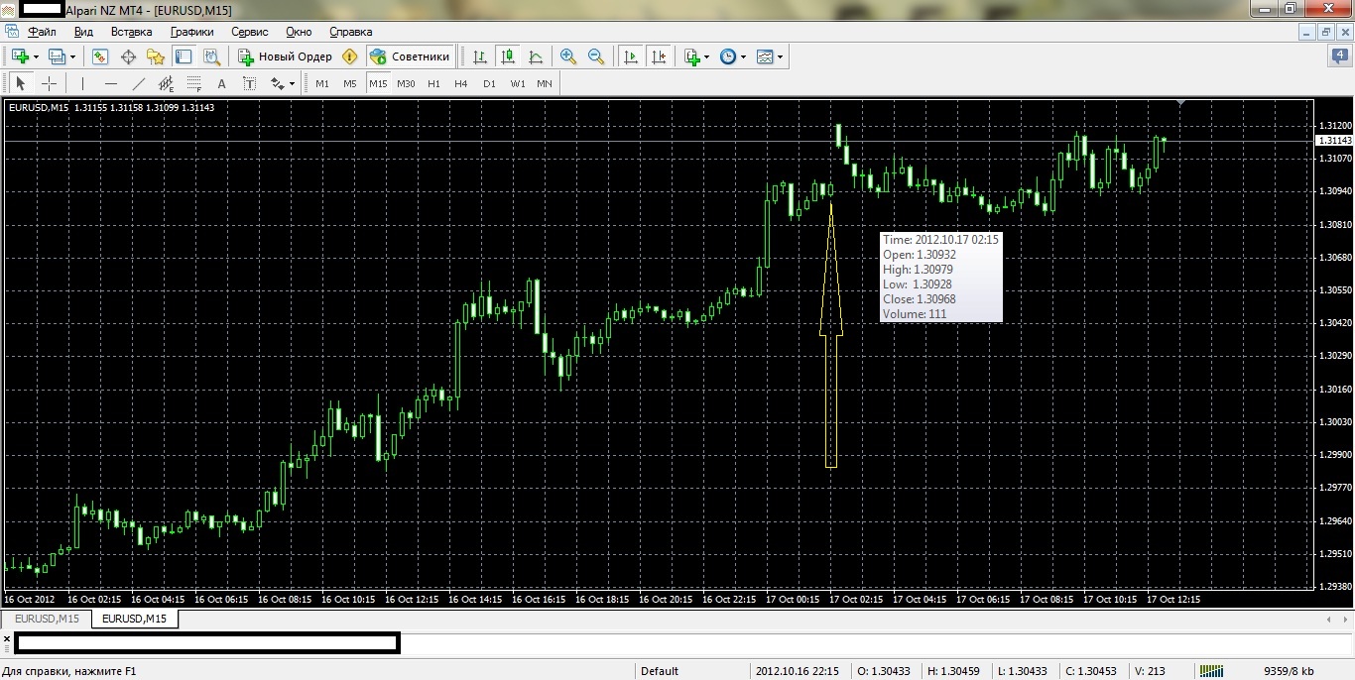The image size is (1355, 680).
Task: Switch to W1 timeframe
Action: coord(518,83)
